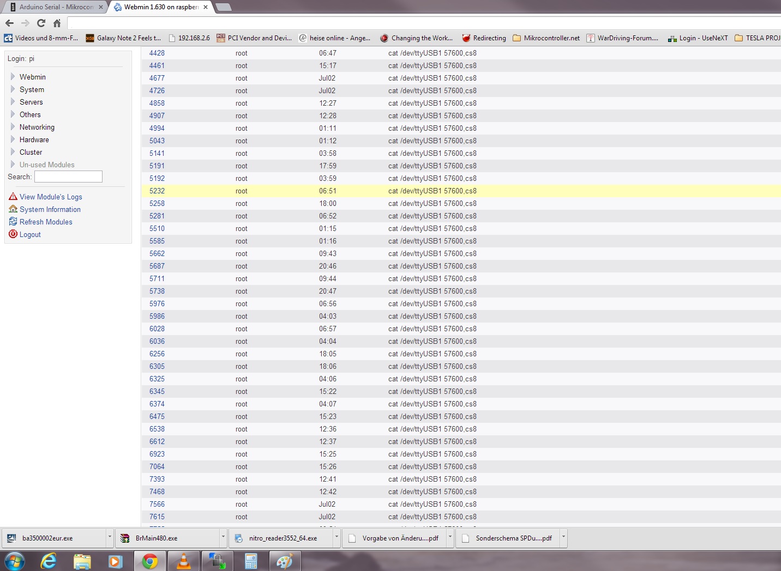Image resolution: width=781 pixels, height=571 pixels.
Task: Open process ID 4677
Action: [157, 78]
